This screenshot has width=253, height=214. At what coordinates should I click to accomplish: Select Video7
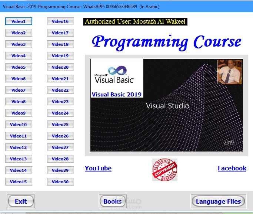coord(19,90)
